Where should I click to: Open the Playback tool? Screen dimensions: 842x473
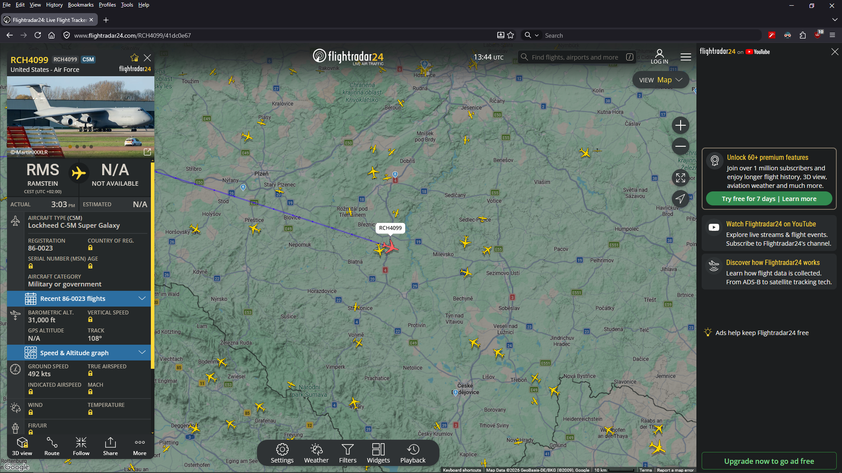[x=413, y=453]
